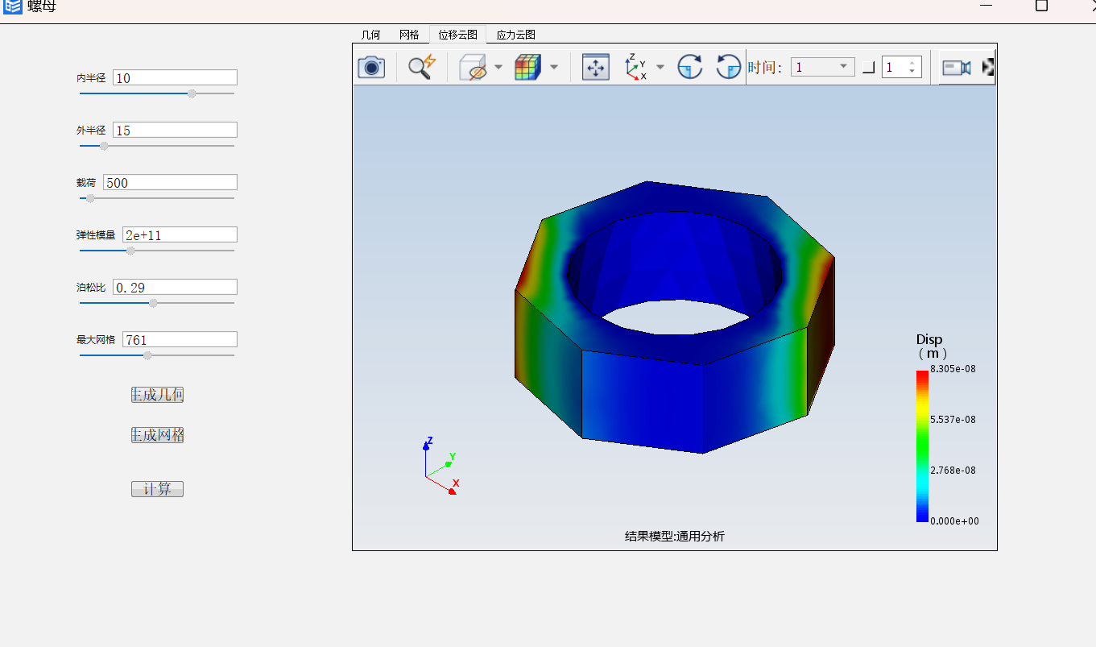Click the 外半径 slider handle
This screenshot has height=647, width=1096.
104,146
